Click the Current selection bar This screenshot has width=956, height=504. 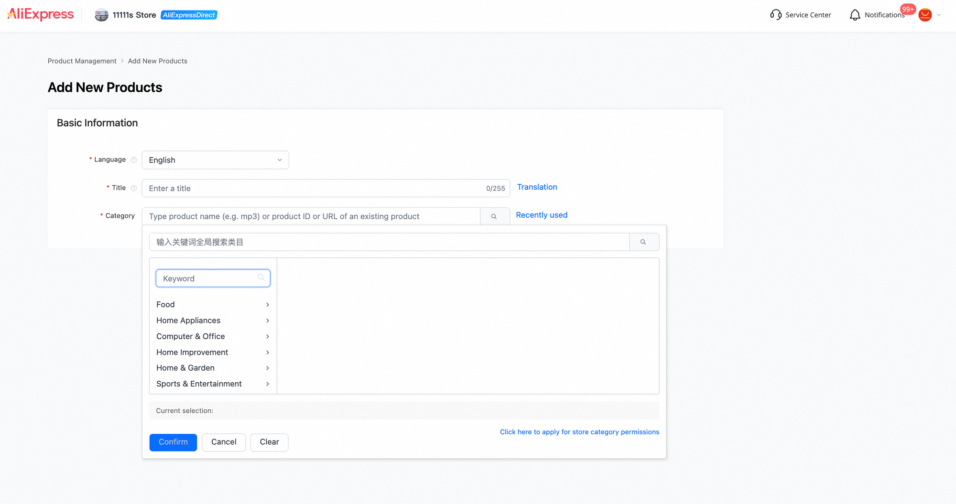404,411
